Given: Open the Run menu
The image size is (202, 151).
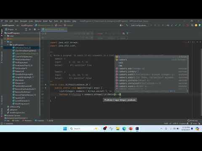Looking at the screenshot, I should [50, 21].
